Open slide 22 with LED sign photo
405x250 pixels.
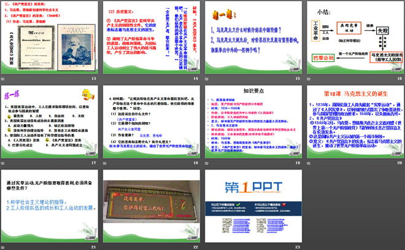[x=150, y=207]
